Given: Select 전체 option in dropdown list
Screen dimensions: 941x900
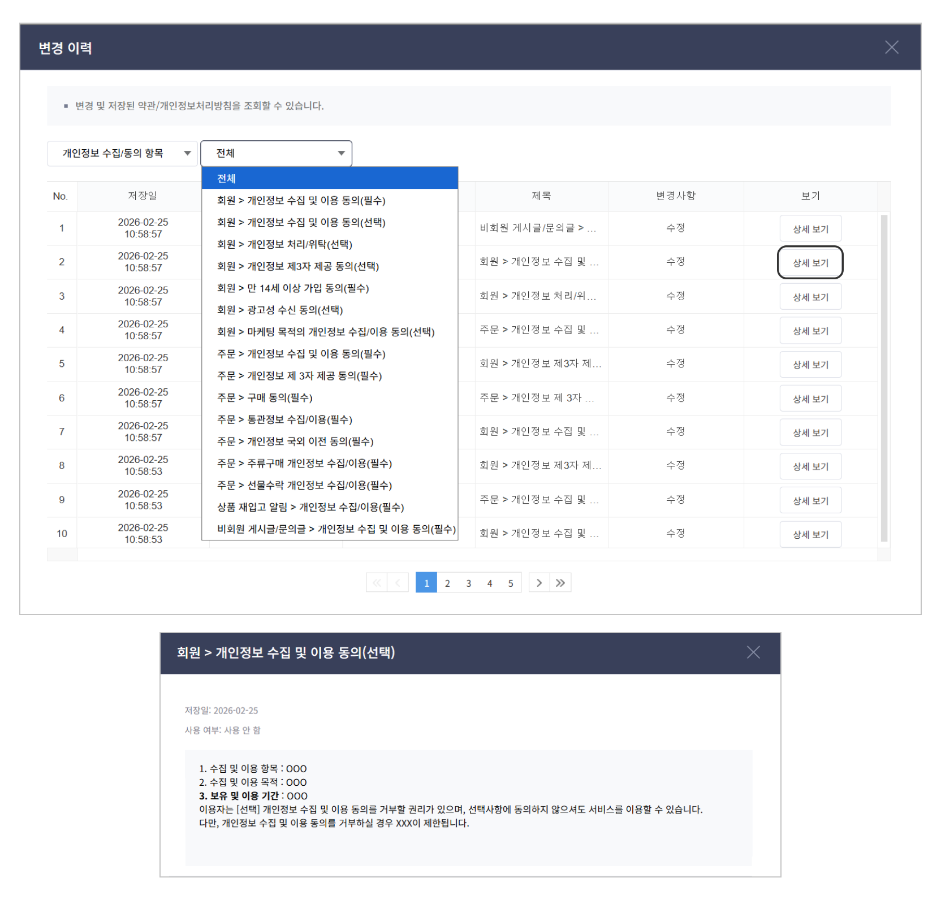Looking at the screenshot, I should [x=330, y=179].
